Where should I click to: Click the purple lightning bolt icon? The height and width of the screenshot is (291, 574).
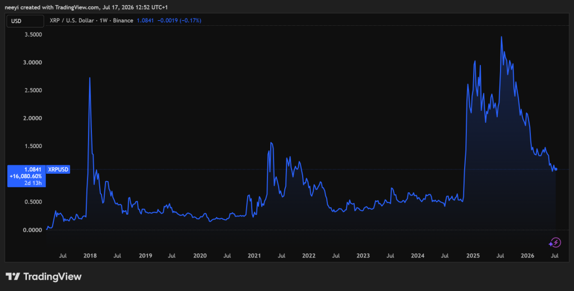click(x=555, y=242)
